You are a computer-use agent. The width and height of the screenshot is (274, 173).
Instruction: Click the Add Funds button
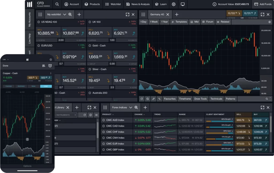(262, 4)
